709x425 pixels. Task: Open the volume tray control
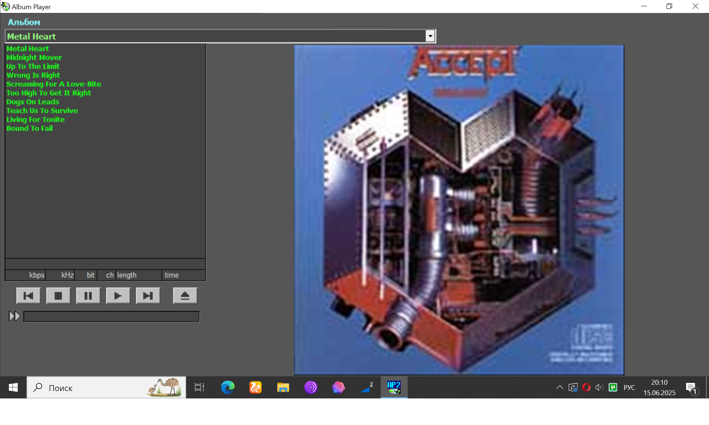click(599, 387)
